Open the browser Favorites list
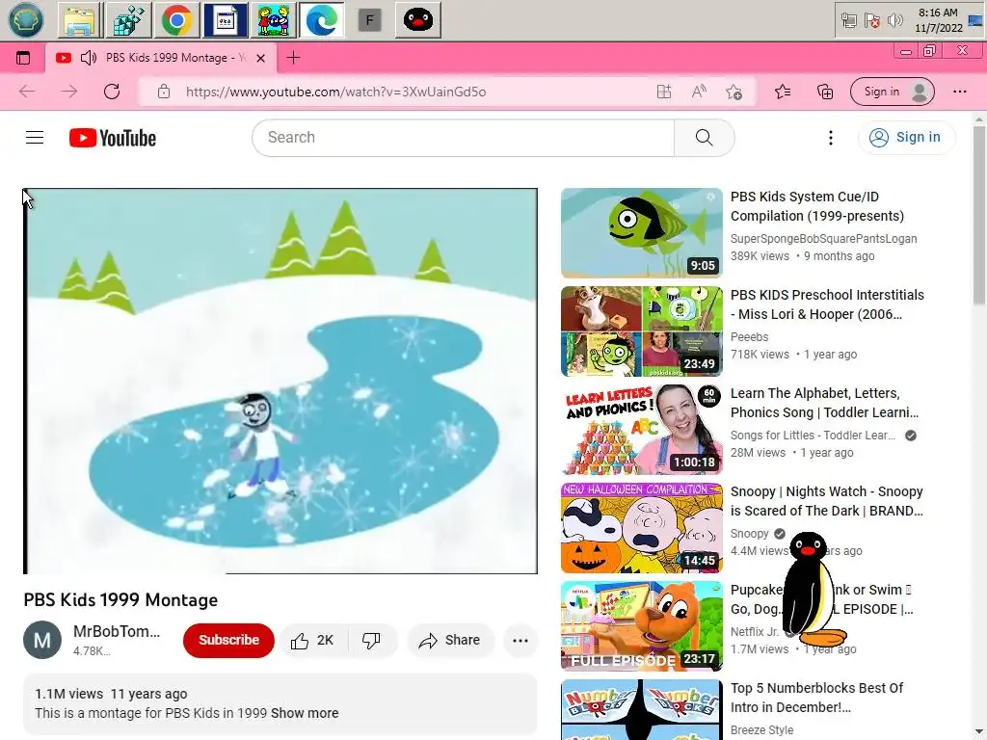This screenshot has height=740, width=987. 783,92
